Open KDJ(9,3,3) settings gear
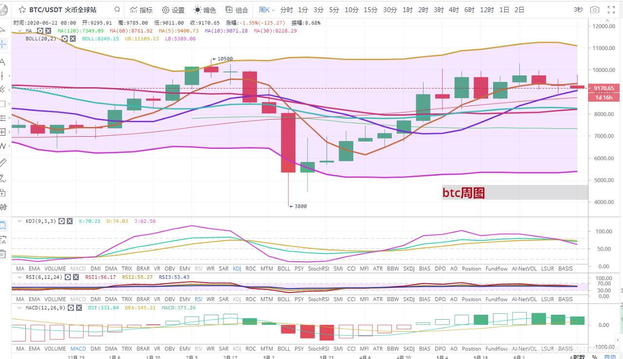Screen dimensions: 623x359 (61, 221)
